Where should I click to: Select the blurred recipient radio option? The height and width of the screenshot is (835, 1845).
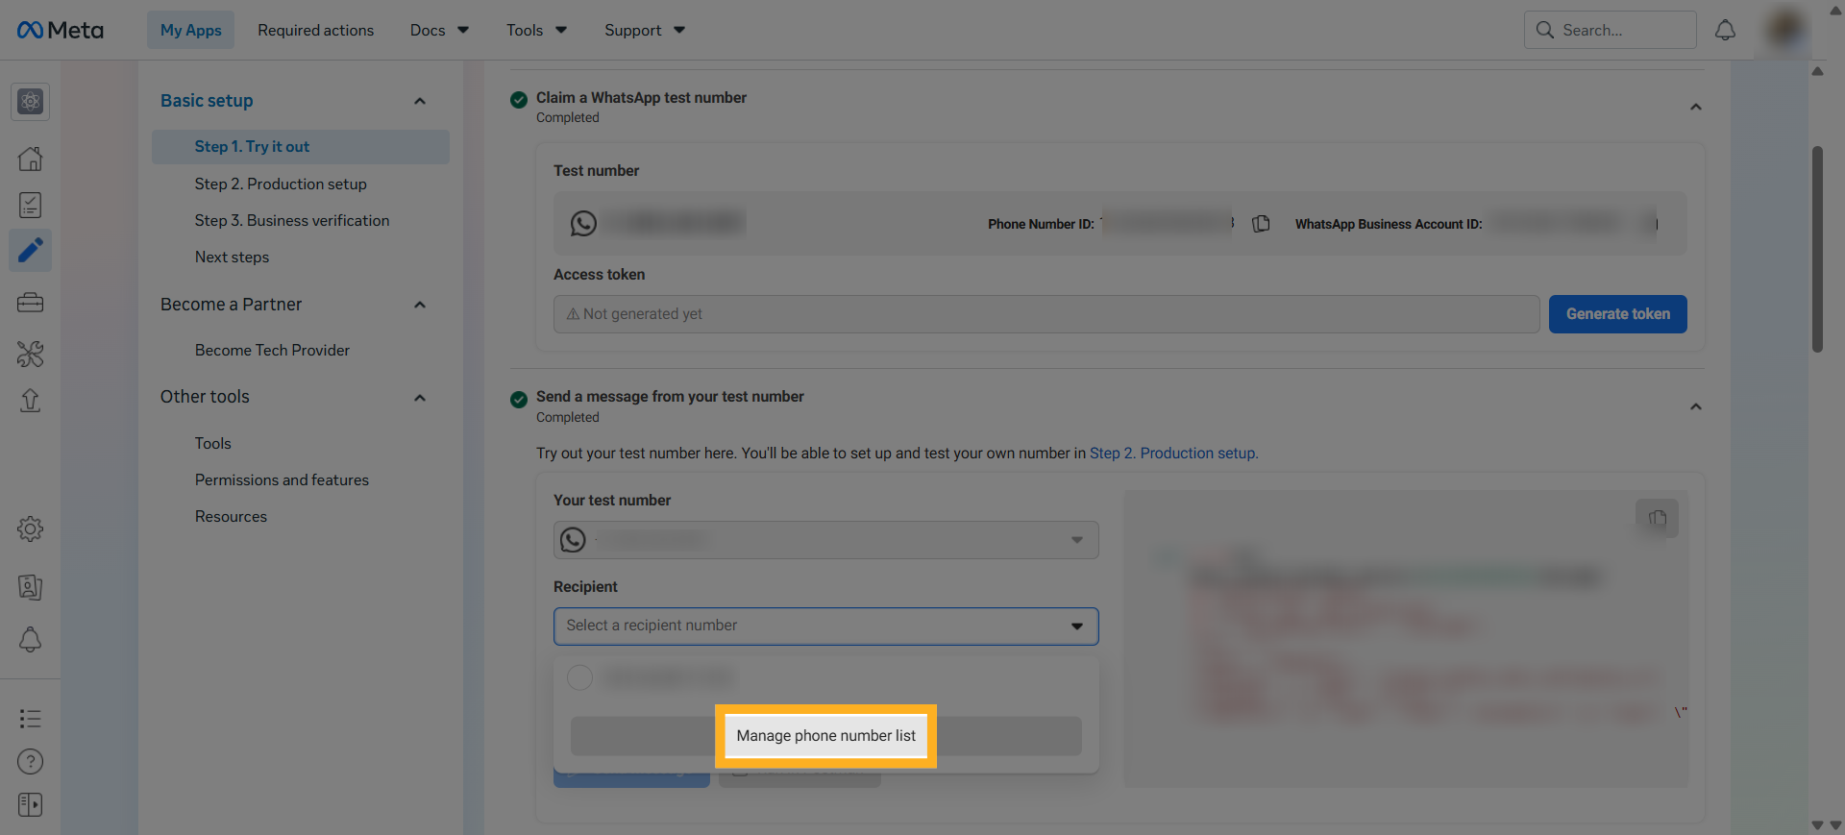click(579, 677)
